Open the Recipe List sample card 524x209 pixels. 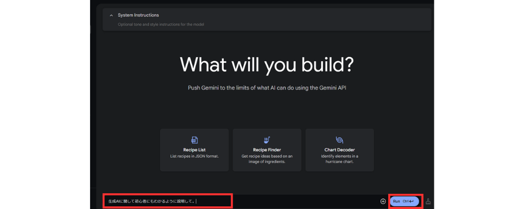(194, 150)
